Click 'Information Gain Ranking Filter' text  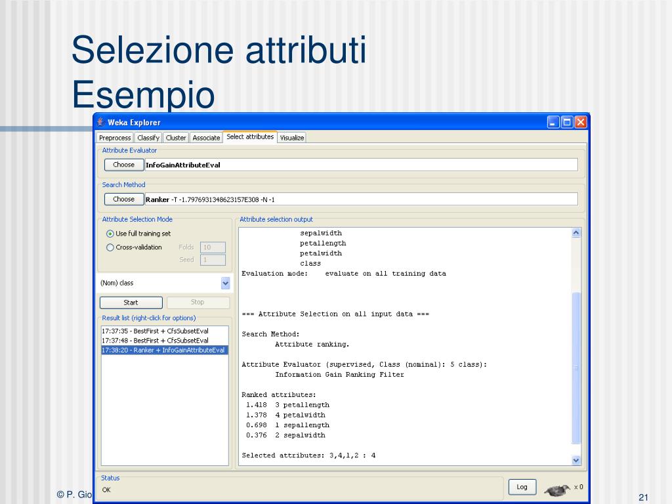[x=339, y=375]
